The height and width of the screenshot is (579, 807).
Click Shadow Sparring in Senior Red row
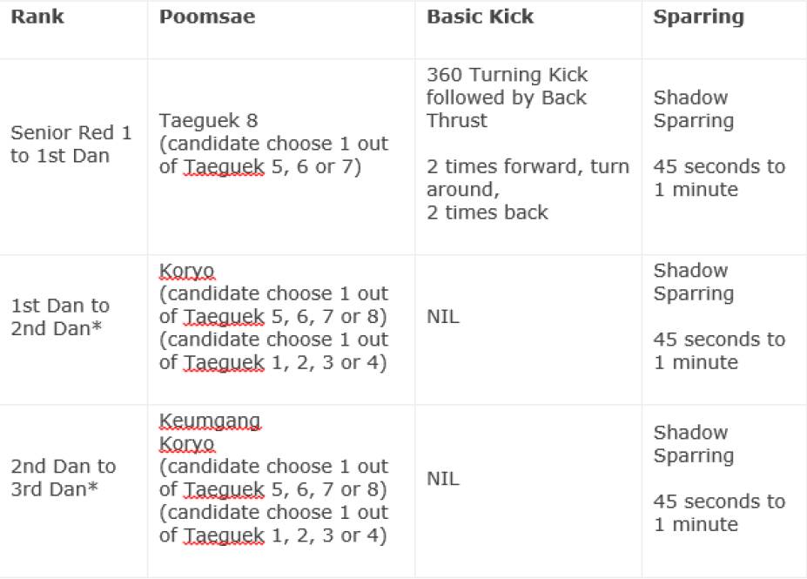click(x=693, y=109)
